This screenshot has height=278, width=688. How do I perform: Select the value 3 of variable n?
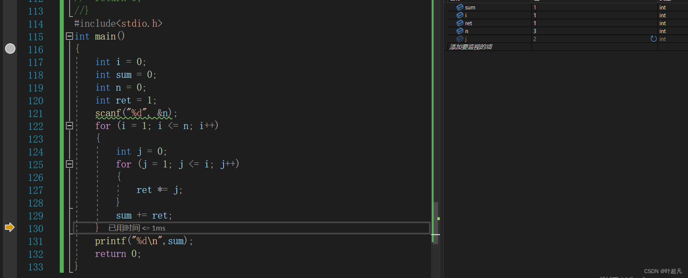click(x=535, y=31)
